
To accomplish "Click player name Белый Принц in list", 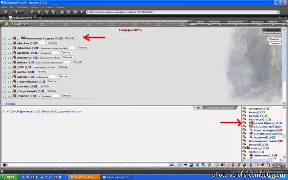I will click(264, 123).
